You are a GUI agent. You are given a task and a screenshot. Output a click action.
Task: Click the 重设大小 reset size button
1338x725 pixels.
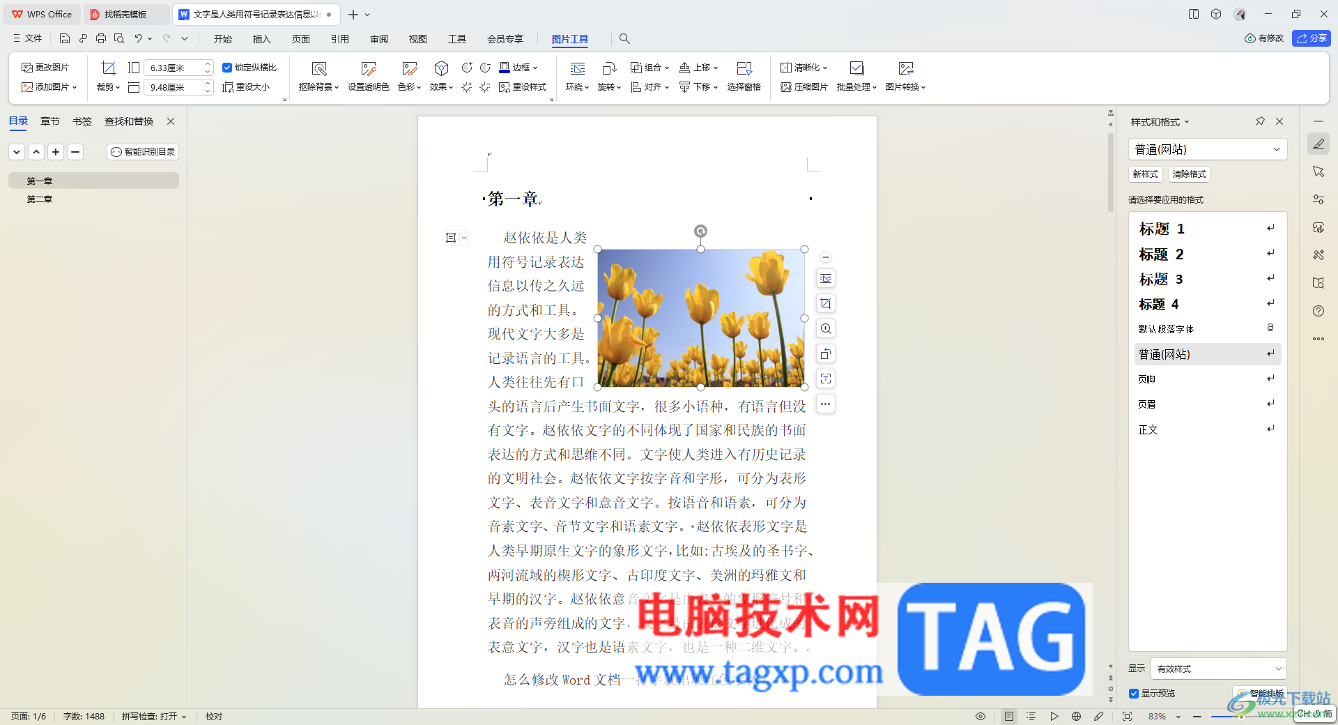(246, 87)
